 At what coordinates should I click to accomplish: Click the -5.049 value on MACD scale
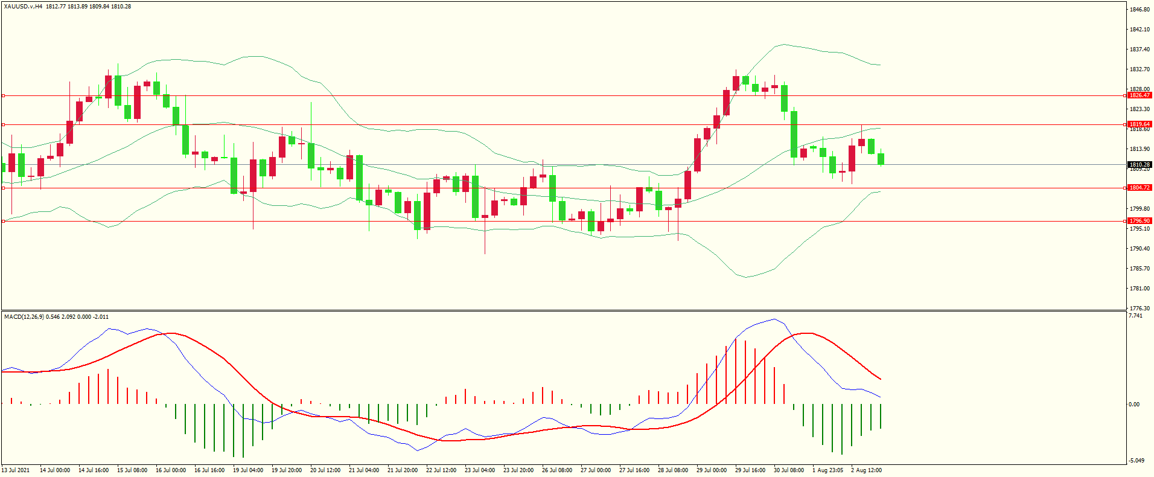coord(1135,460)
